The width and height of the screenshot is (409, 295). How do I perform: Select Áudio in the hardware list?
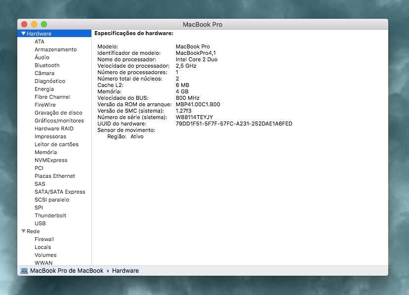point(41,57)
